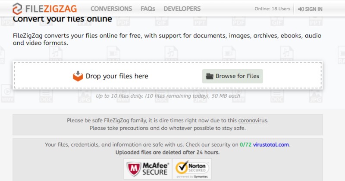Click the 0/72 security score link
Screen dimensions: 345x181
tap(246, 144)
